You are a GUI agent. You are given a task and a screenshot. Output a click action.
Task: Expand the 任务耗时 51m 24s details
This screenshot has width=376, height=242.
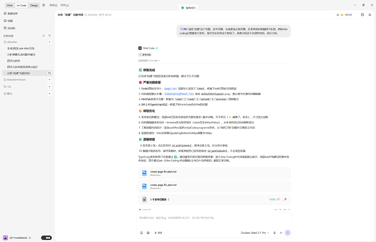[x=149, y=61]
